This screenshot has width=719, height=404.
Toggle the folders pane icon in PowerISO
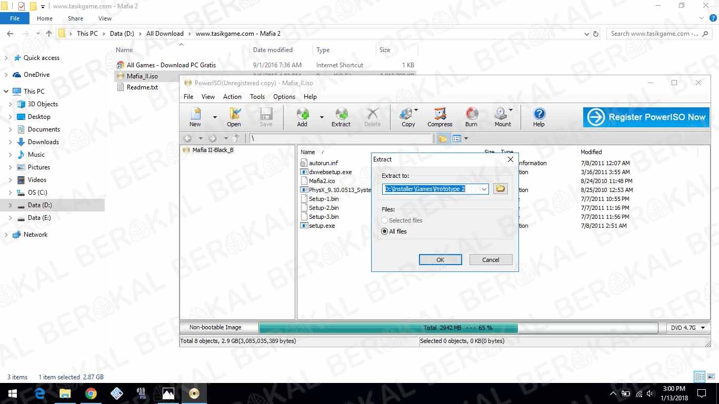[x=443, y=138]
